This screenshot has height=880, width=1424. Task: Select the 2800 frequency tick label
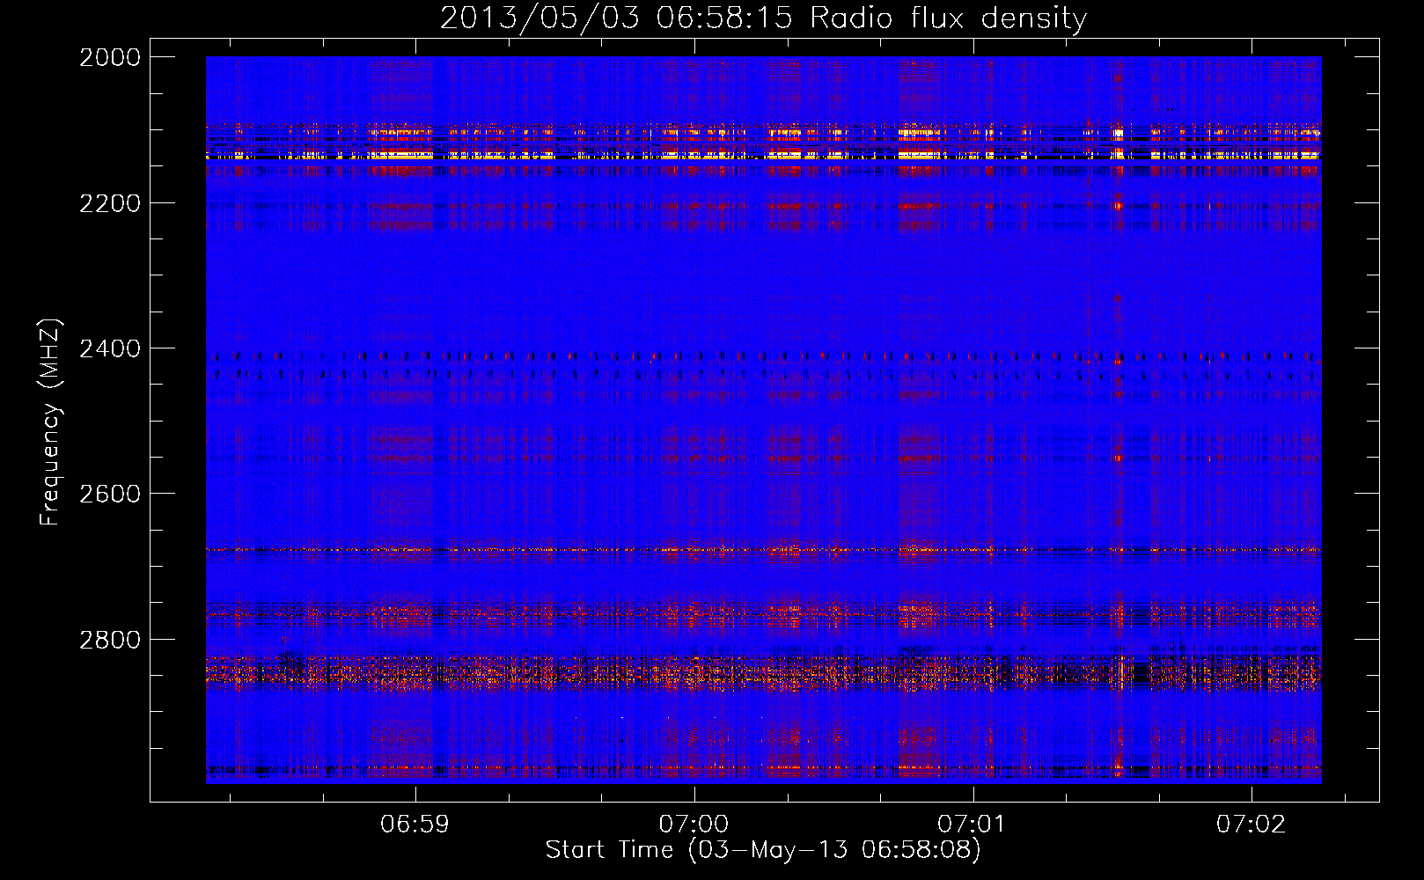pos(110,640)
